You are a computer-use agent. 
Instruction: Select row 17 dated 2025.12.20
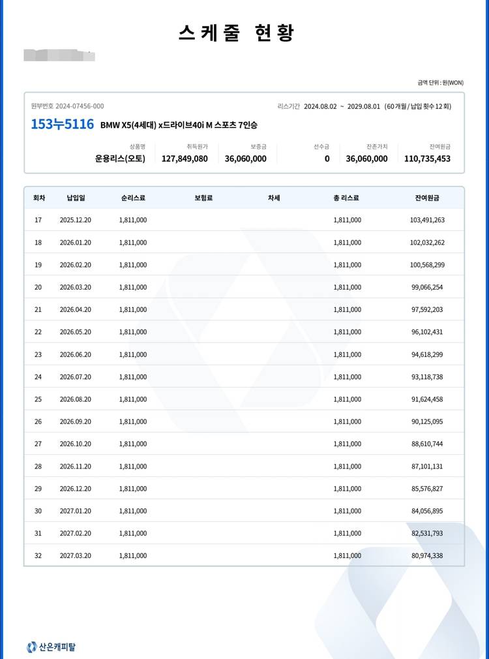75,220
